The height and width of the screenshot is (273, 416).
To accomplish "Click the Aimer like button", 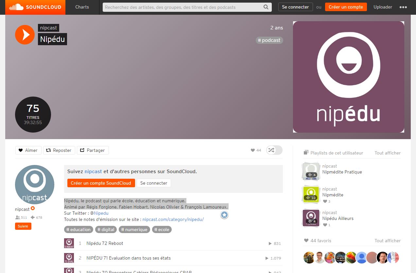I will pos(28,150).
